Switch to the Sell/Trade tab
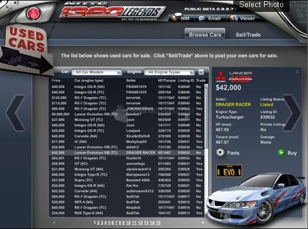 pos(248,35)
